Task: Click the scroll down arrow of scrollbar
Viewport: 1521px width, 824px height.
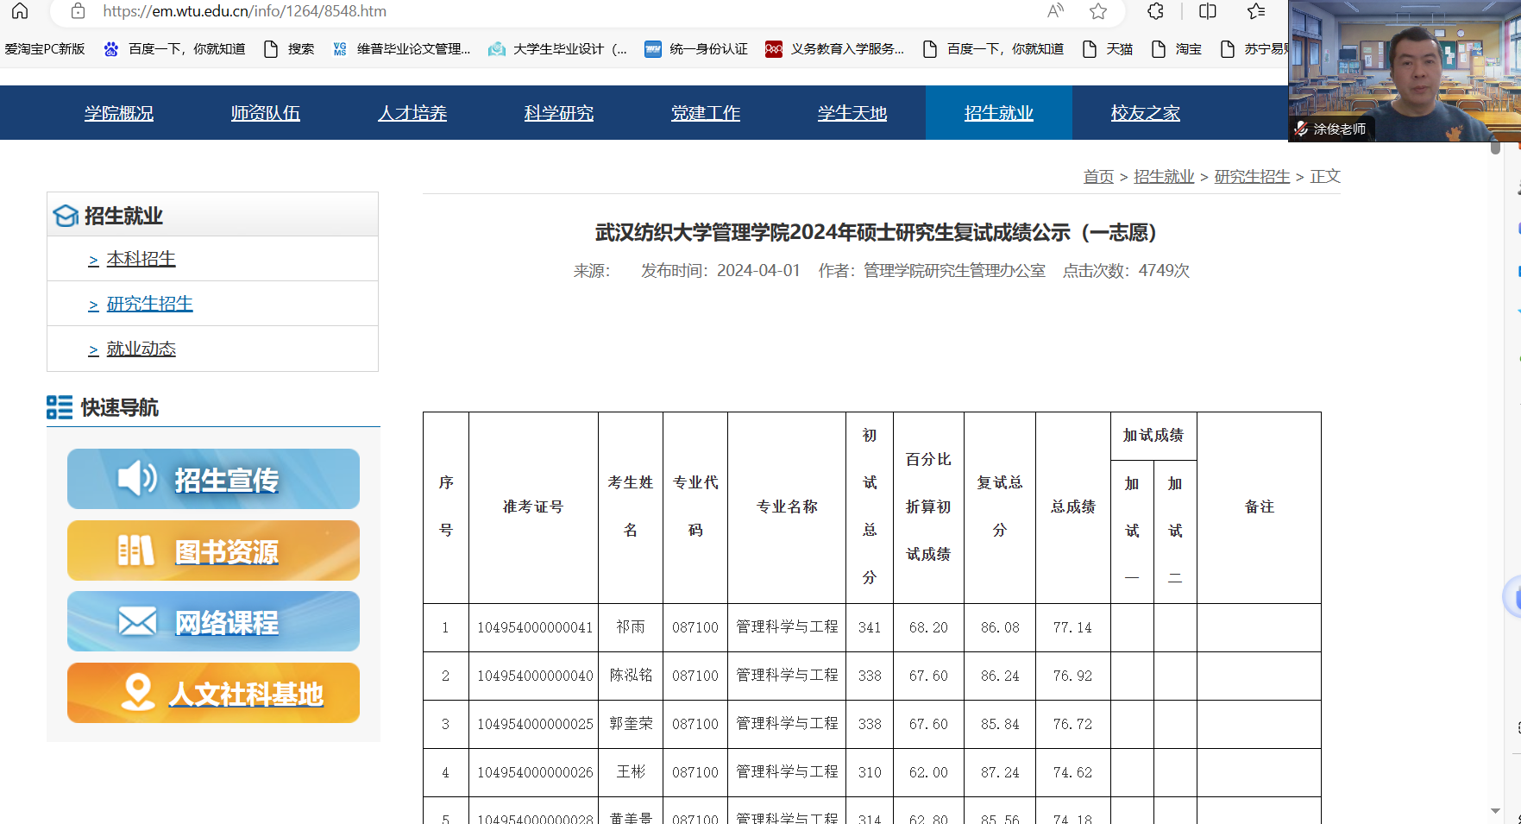Action: (1495, 811)
